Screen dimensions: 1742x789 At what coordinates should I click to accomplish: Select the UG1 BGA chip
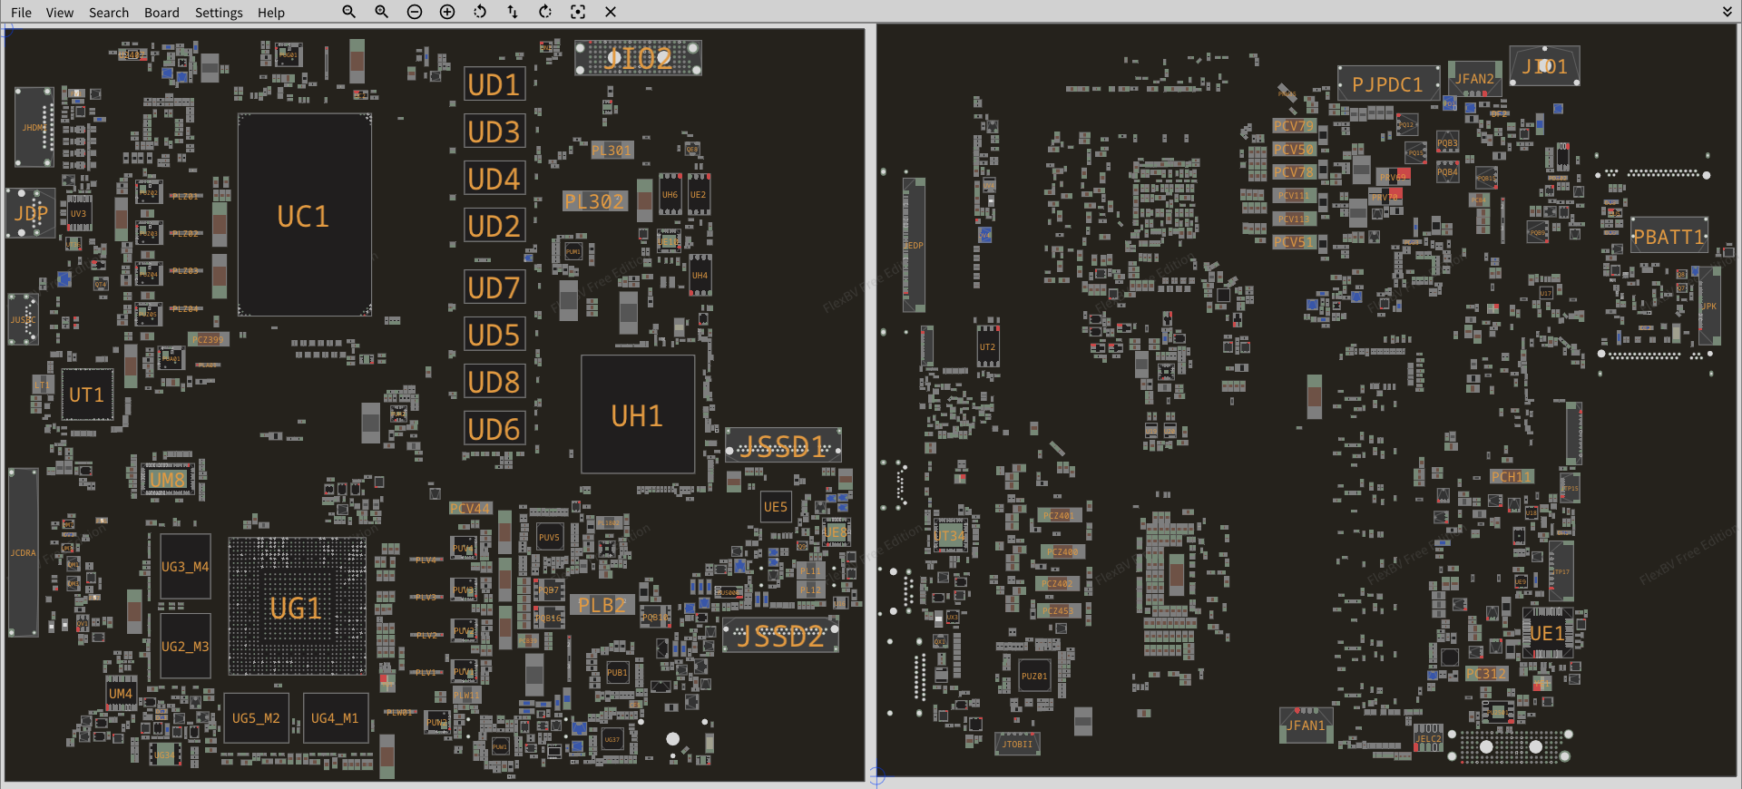(x=297, y=608)
